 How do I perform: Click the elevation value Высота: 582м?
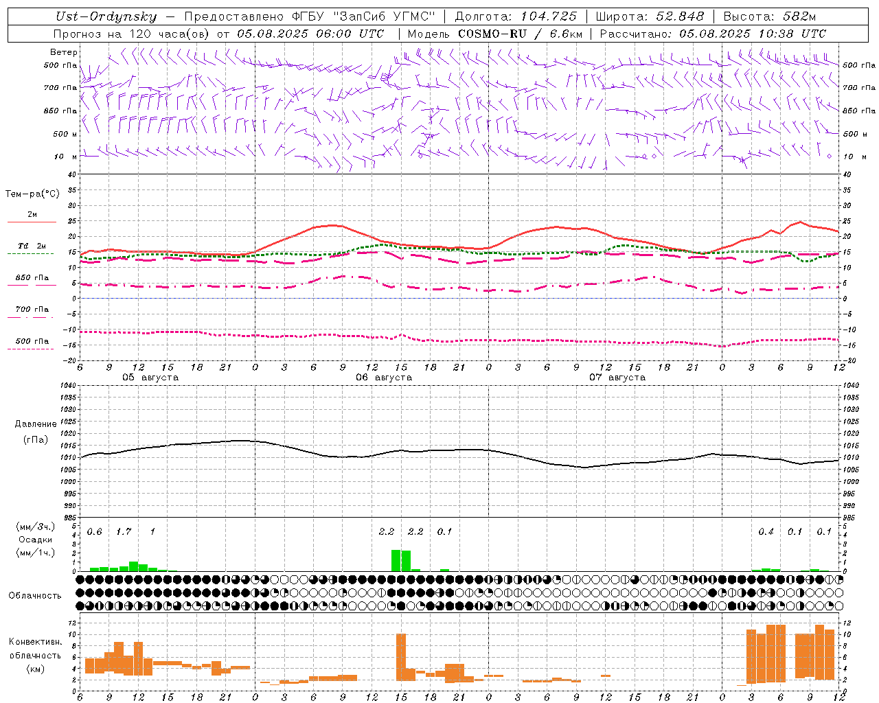pos(769,17)
